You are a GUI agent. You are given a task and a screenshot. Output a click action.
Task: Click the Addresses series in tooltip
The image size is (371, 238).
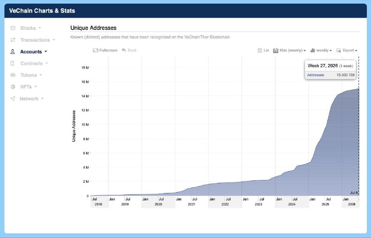tap(315, 75)
